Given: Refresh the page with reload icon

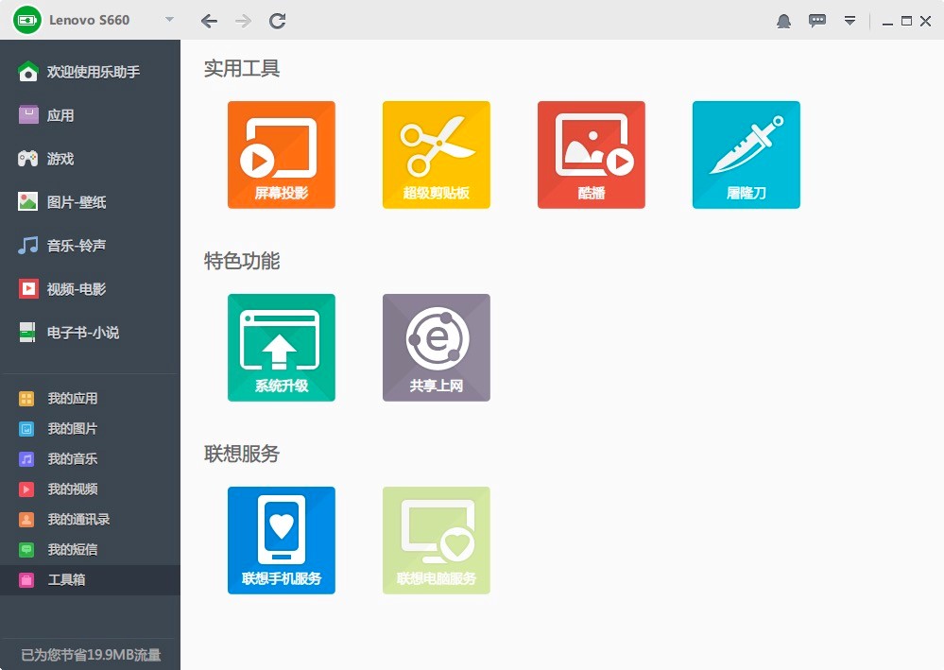Looking at the screenshot, I should (278, 21).
